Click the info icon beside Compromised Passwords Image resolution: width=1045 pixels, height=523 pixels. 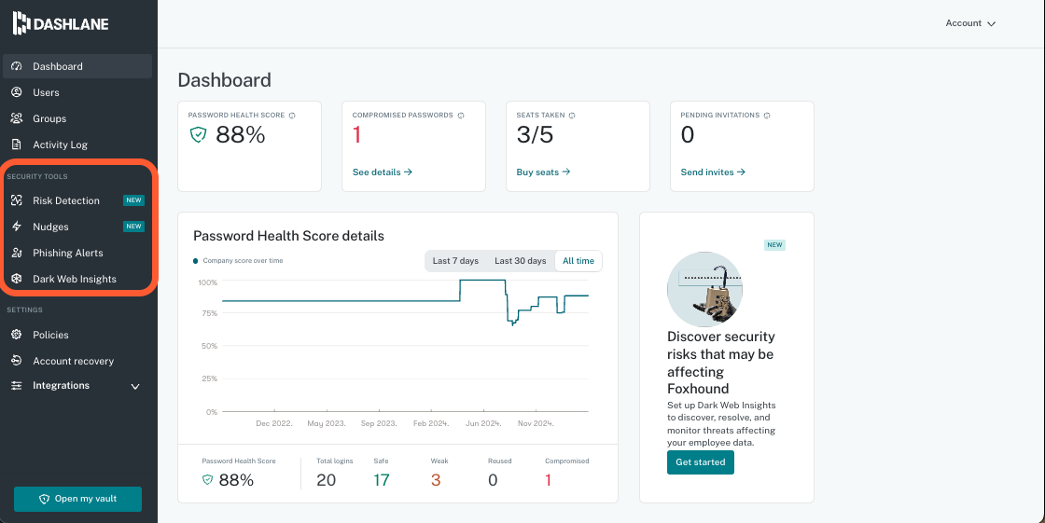click(x=461, y=116)
